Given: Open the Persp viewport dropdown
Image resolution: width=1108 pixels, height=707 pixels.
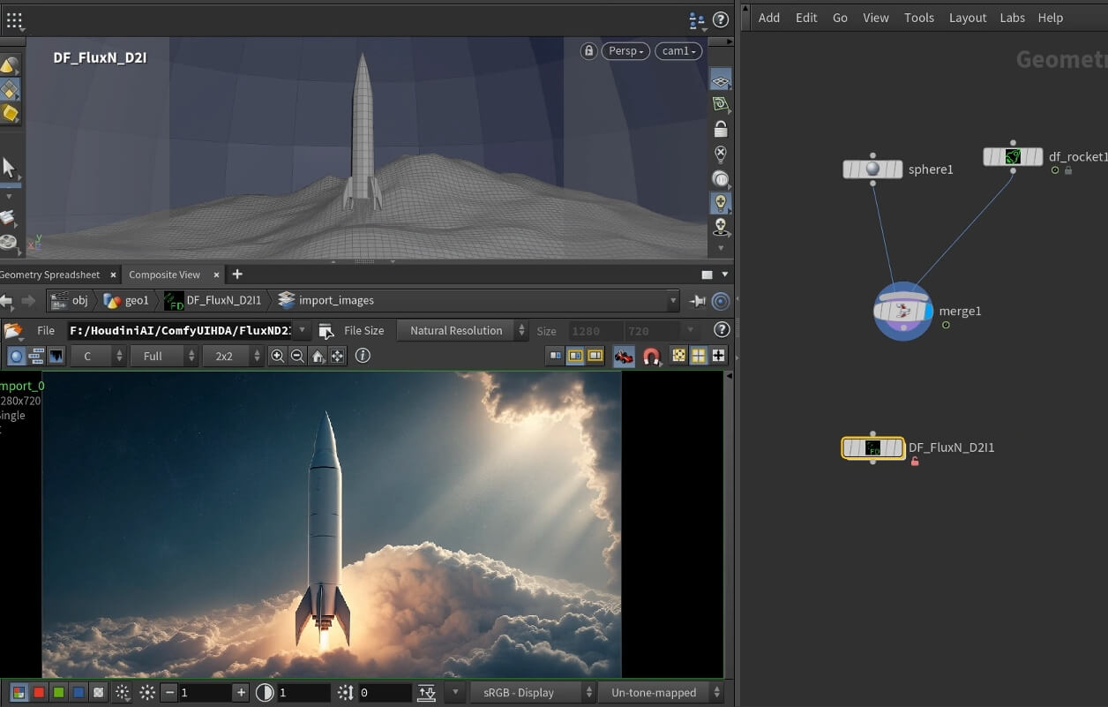Looking at the screenshot, I should pos(625,51).
